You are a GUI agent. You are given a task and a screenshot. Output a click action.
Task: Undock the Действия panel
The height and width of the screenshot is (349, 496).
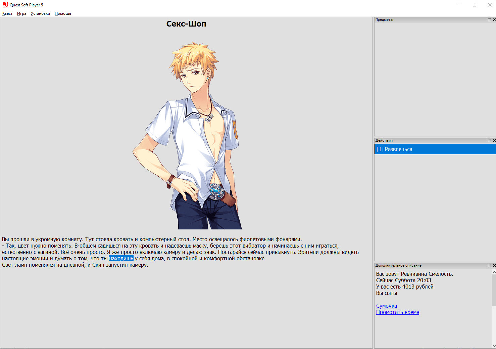click(x=489, y=140)
